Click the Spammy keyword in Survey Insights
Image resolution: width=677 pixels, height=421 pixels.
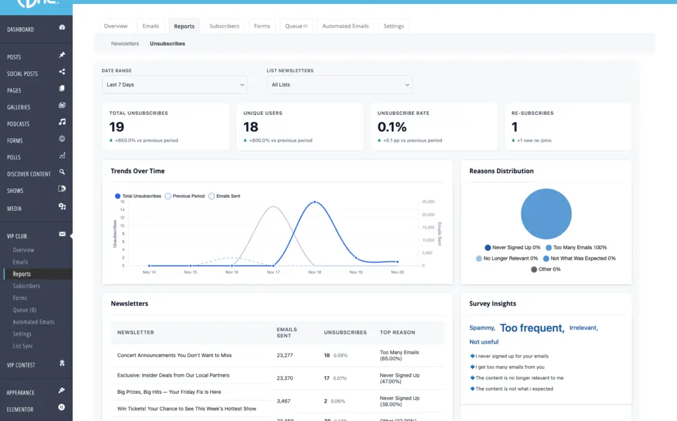pyautogui.click(x=481, y=328)
